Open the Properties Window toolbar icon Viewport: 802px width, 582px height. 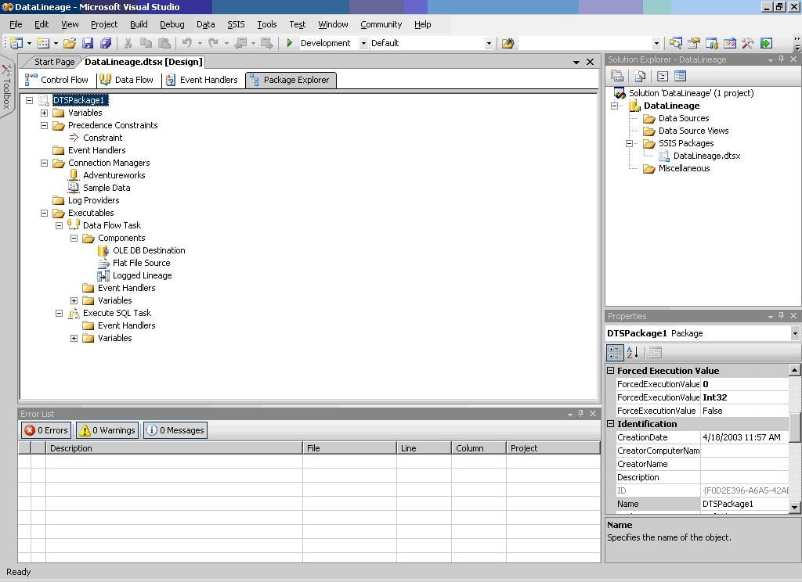694,43
